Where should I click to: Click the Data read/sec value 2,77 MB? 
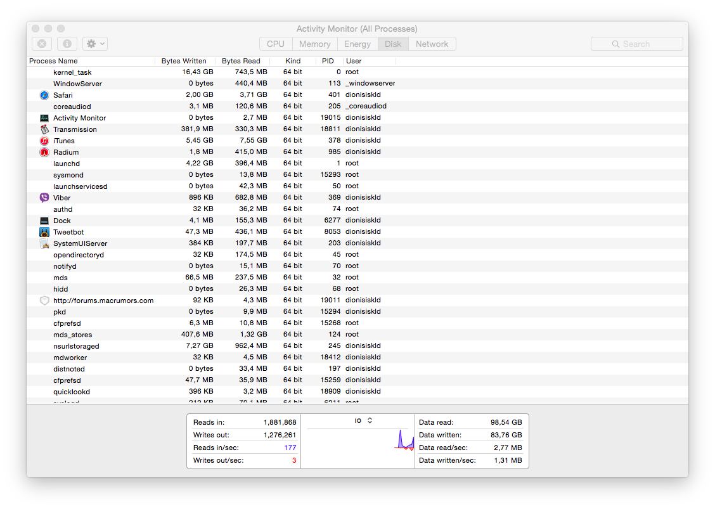click(x=508, y=448)
